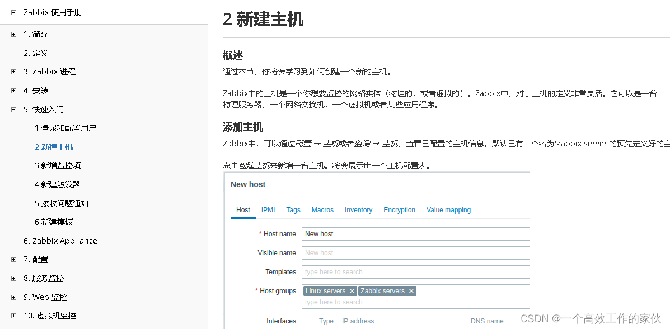Click the New host dialog title
This screenshot has height=329, width=670.
pos(248,184)
